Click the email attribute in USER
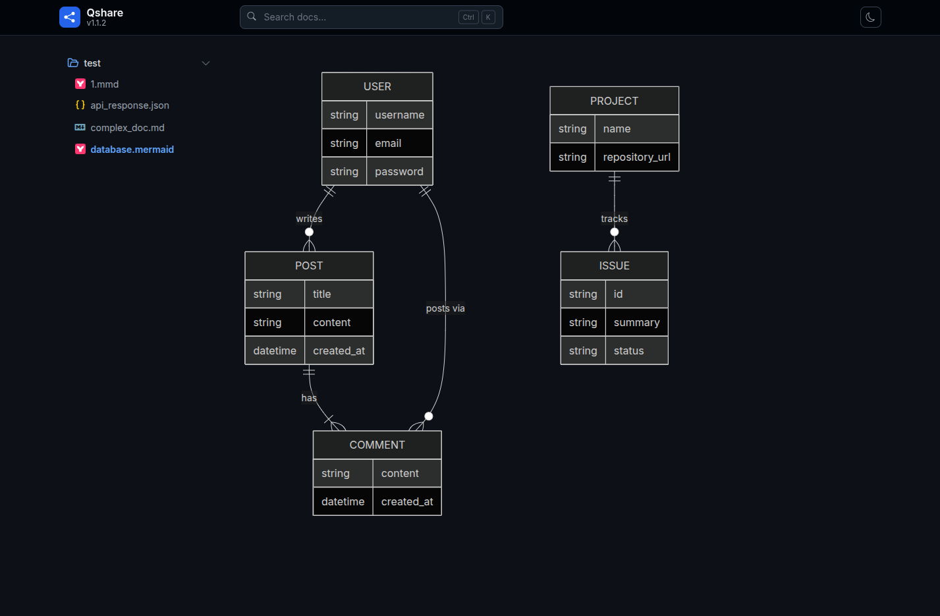This screenshot has height=616, width=940. coord(400,143)
